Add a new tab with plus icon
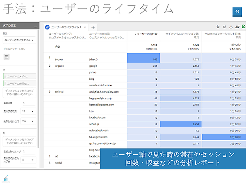Viewport: 246px width, 184px height. click(93, 27)
